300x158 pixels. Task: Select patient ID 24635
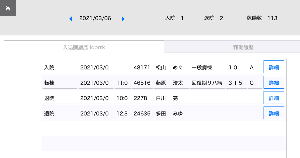point(142,114)
